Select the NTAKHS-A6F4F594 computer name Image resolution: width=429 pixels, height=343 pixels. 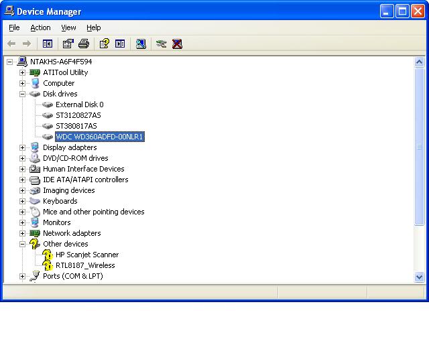[61, 62]
